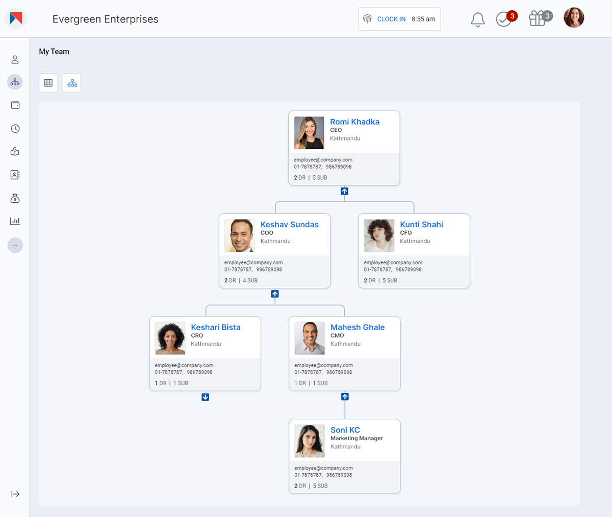Expand Keshari Bista's reports with the down arrow
Screen dimensions: 612x517
(x=205, y=397)
